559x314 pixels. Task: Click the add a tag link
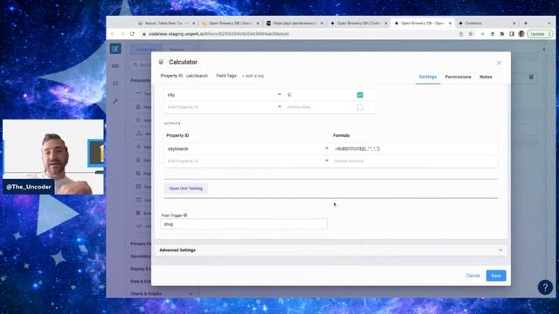pos(253,76)
